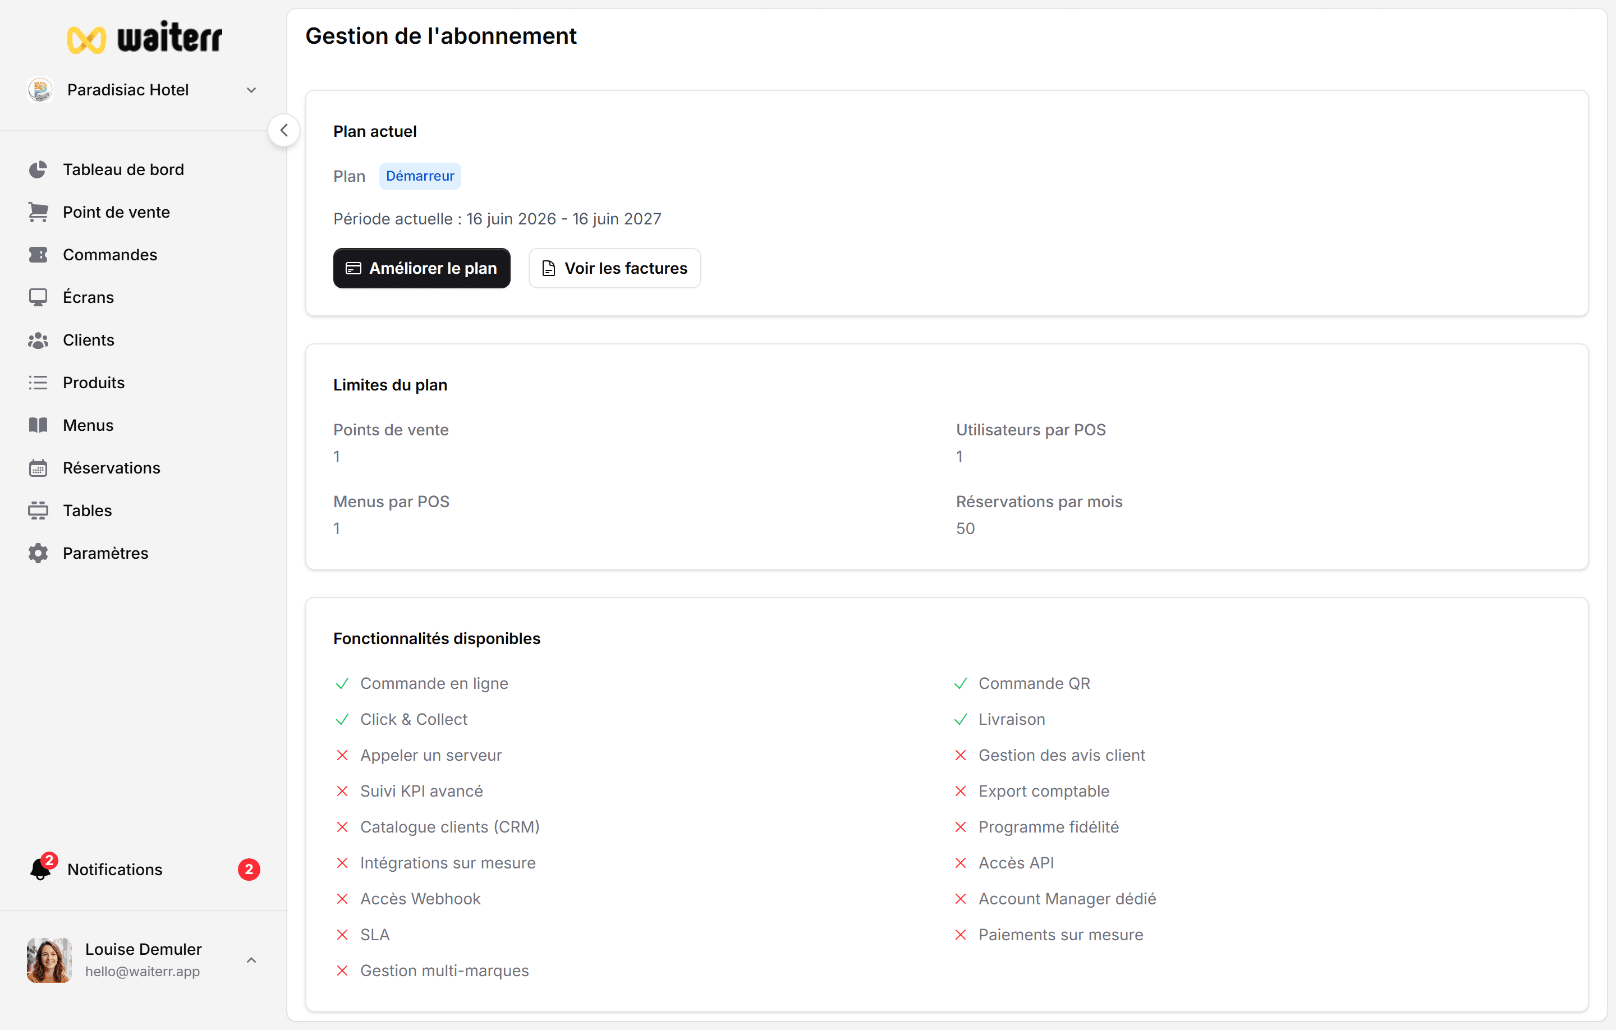The image size is (1616, 1030).
Task: Open Tableau de bord menu item
Action: pos(123,169)
